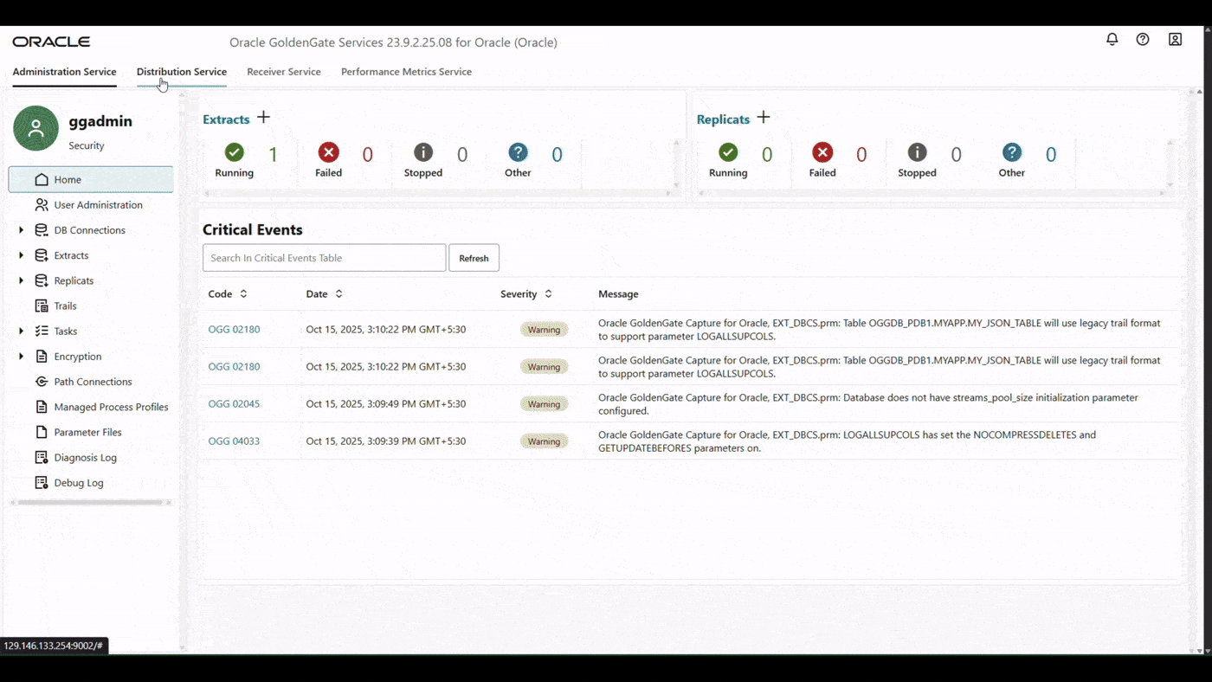This screenshot has height=682, width=1212.
Task: Open Diagnosis Log in sidebar
Action: coord(85,457)
